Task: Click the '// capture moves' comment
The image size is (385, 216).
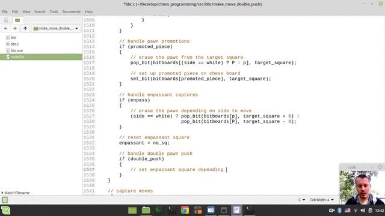Action: [131, 191]
